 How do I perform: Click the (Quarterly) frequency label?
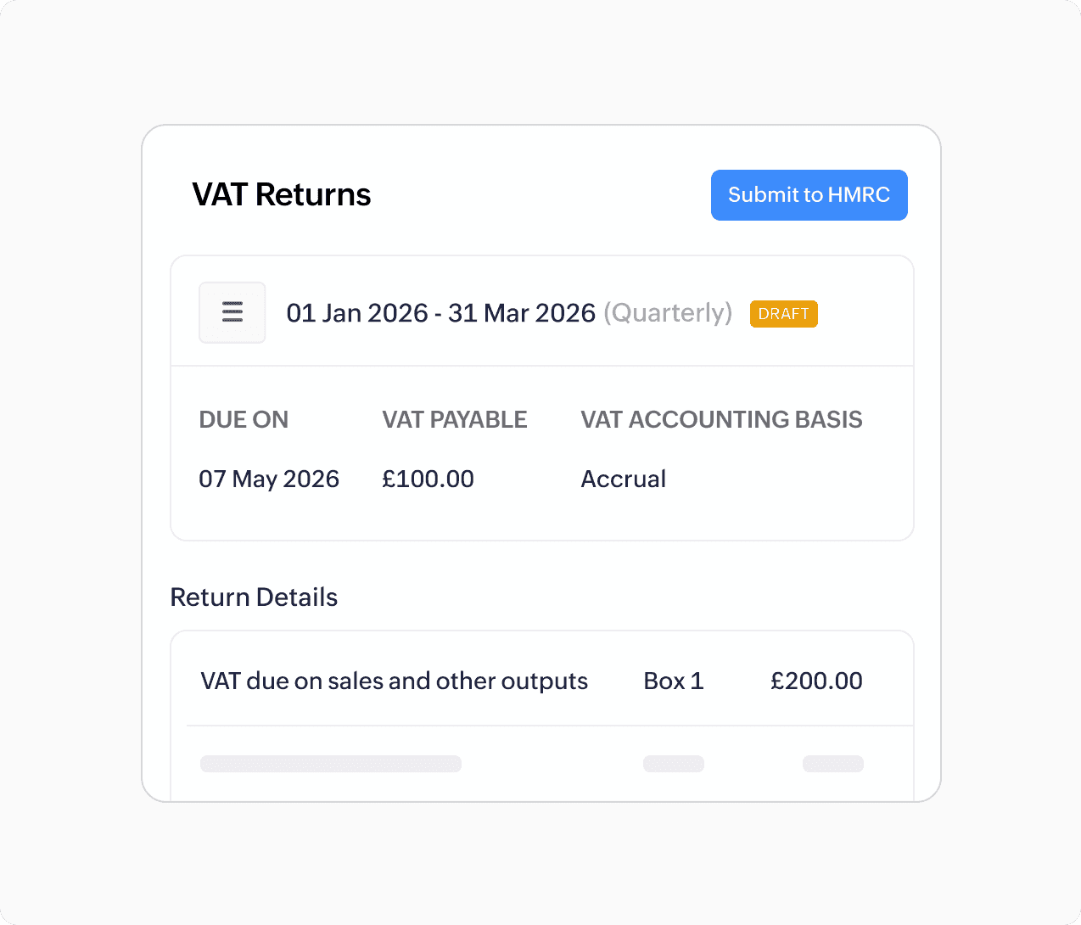[668, 313]
